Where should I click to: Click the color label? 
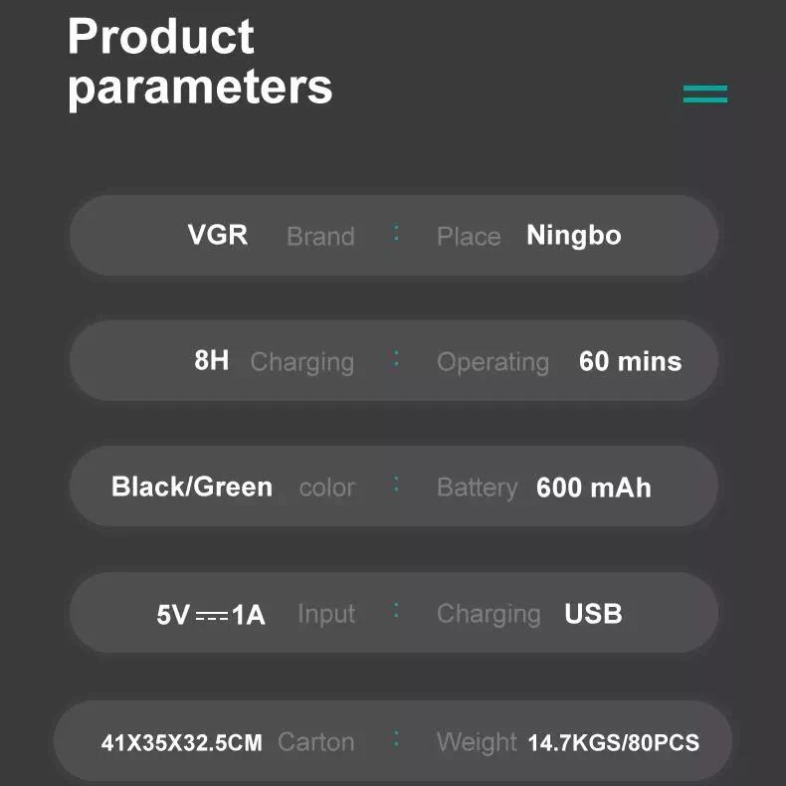pyautogui.click(x=326, y=489)
